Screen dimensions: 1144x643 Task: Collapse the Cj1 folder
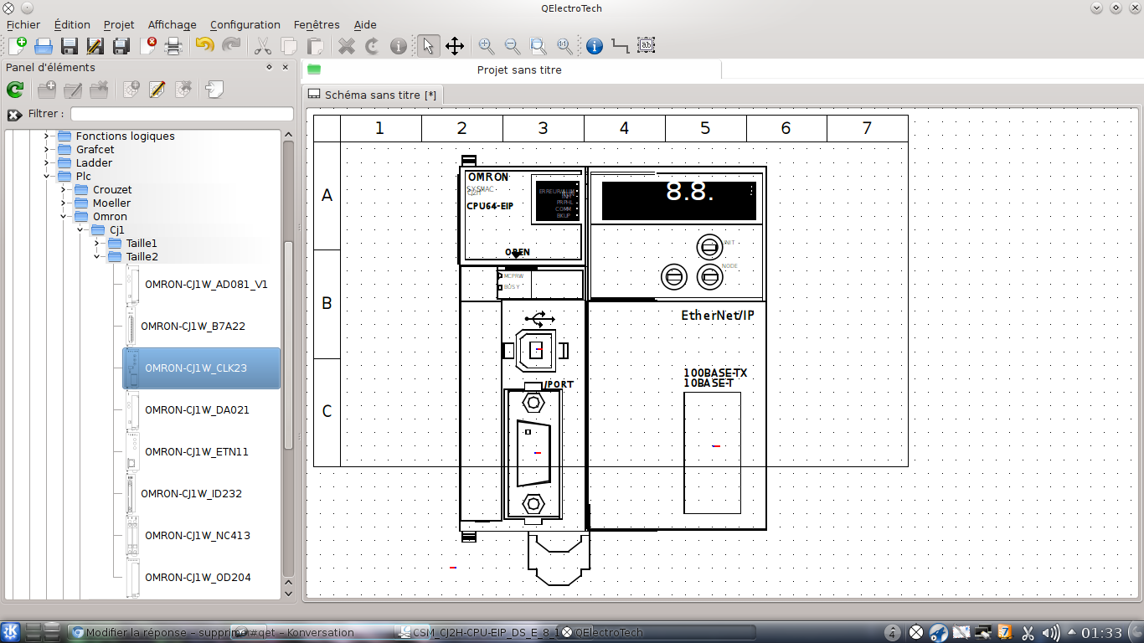(x=80, y=229)
